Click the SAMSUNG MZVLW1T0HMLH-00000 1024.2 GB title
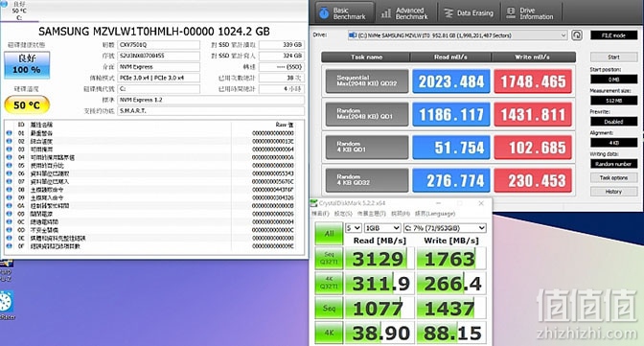This screenshot has width=644, height=346. 154,32
